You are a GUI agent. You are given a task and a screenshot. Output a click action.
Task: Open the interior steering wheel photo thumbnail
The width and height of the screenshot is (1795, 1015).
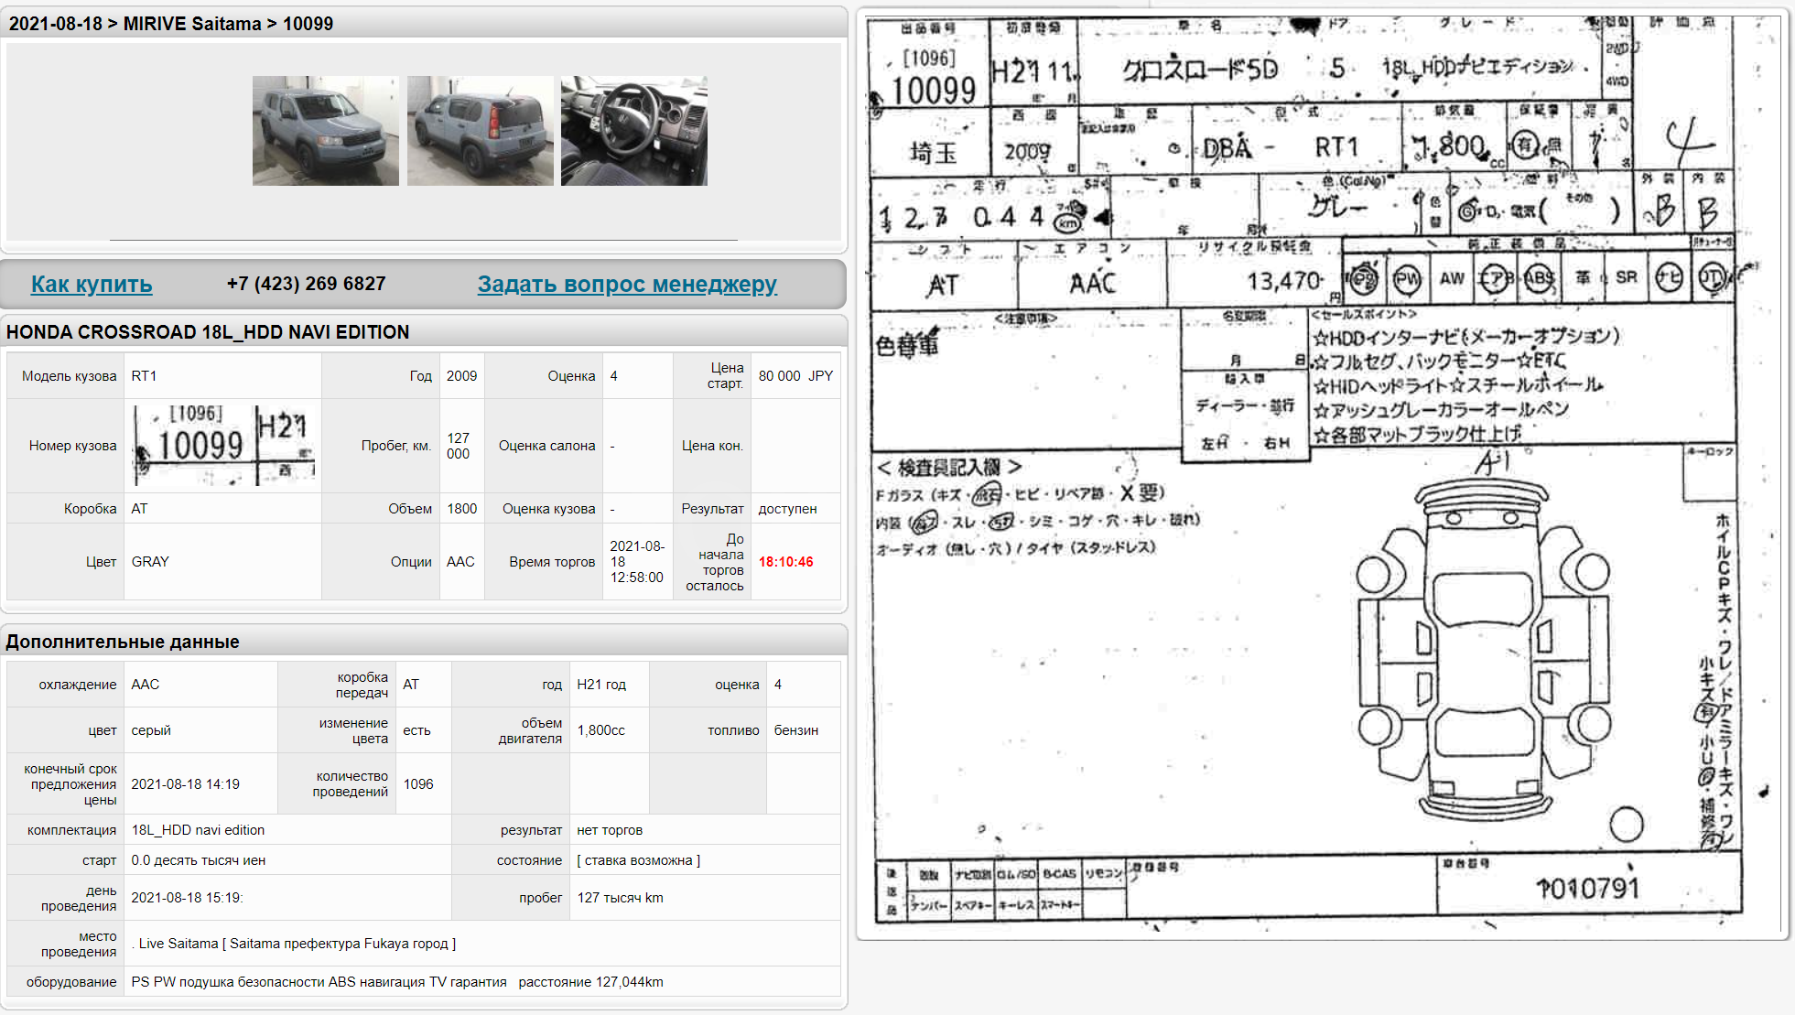point(634,131)
